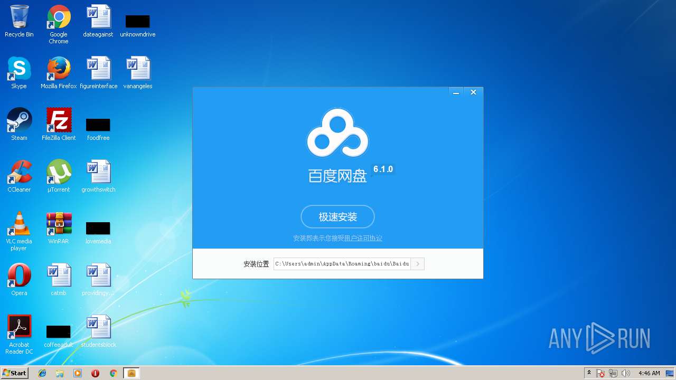Select the coffeeadult desktop item
Image resolution: width=676 pixels, height=380 pixels.
(59, 336)
